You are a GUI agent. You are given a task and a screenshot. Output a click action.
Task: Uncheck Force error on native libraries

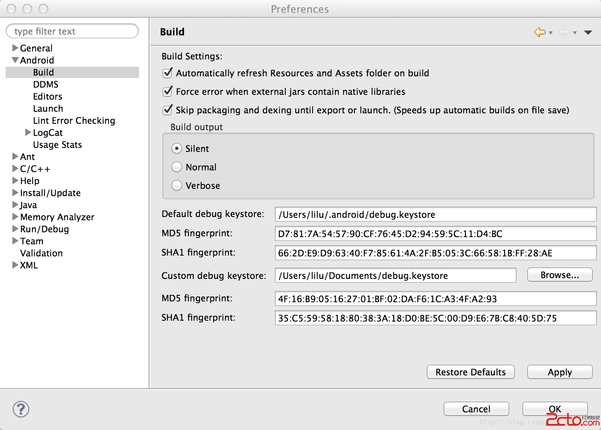168,92
